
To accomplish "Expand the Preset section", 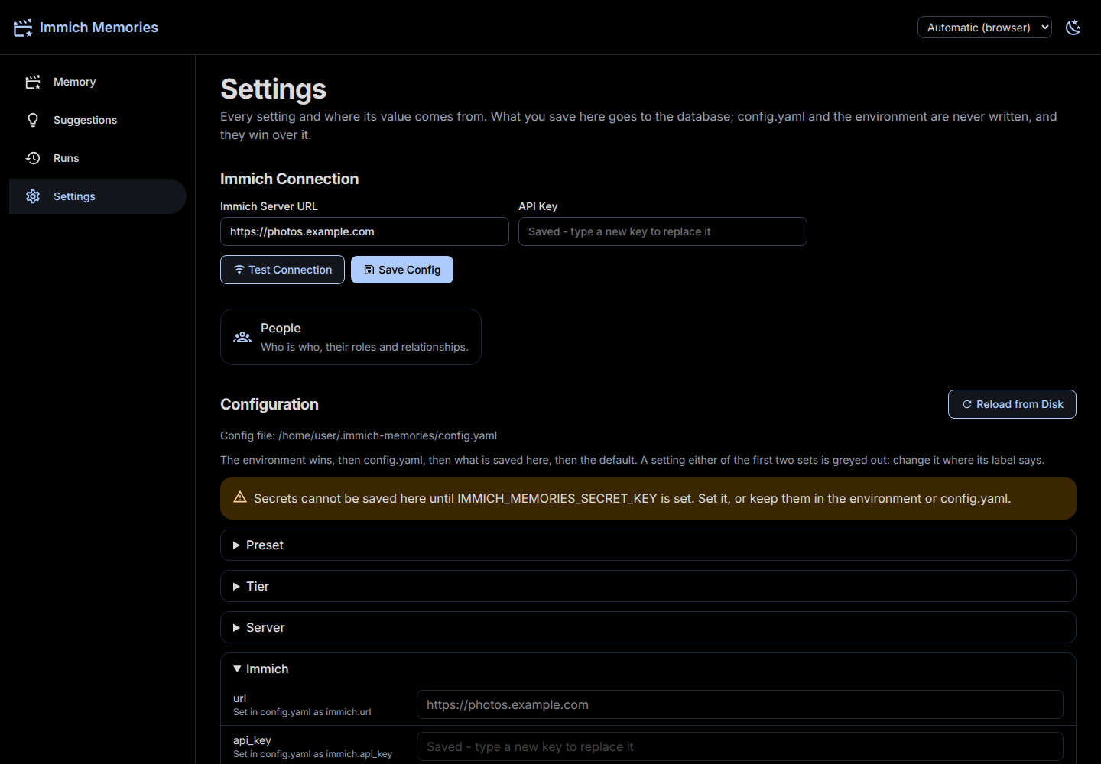I will [x=648, y=545].
